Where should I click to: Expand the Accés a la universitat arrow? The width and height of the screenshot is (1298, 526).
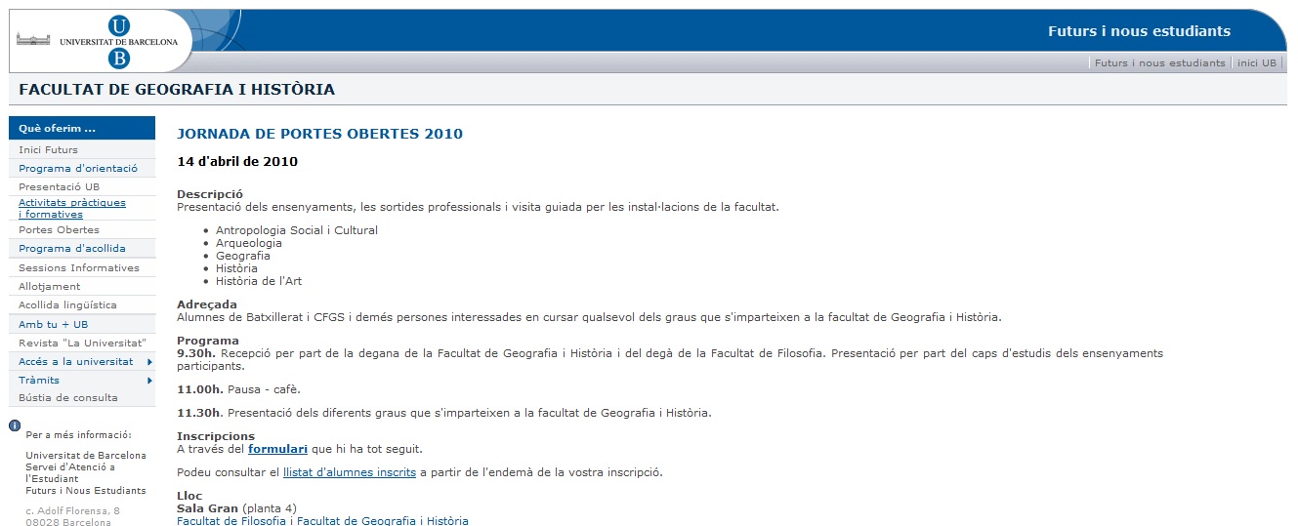[x=149, y=362]
